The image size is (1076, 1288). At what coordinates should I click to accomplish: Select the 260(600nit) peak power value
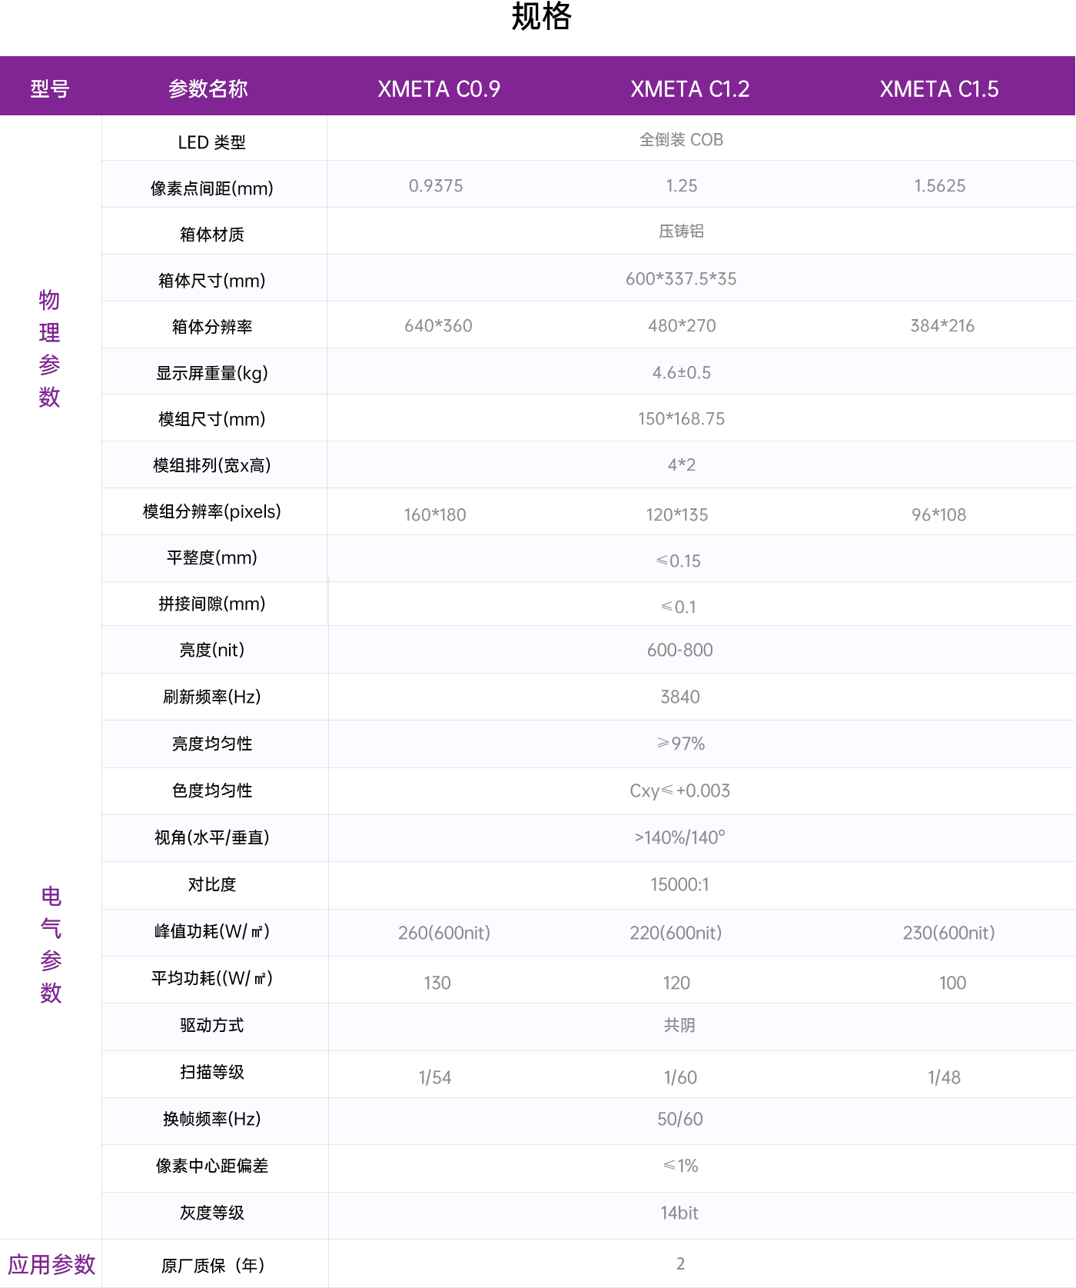[x=444, y=934]
